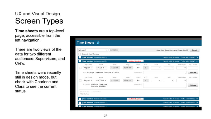This screenshot has height=119, width=211.
Task: Click the first row 8:00 am Start field
Action: [x=115, y=68]
